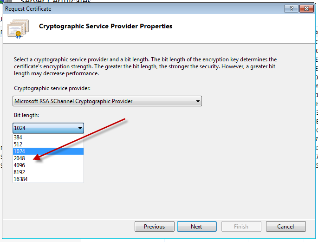The image size is (318, 242).
Task: Click the Help question mark button
Action: click(x=291, y=8)
